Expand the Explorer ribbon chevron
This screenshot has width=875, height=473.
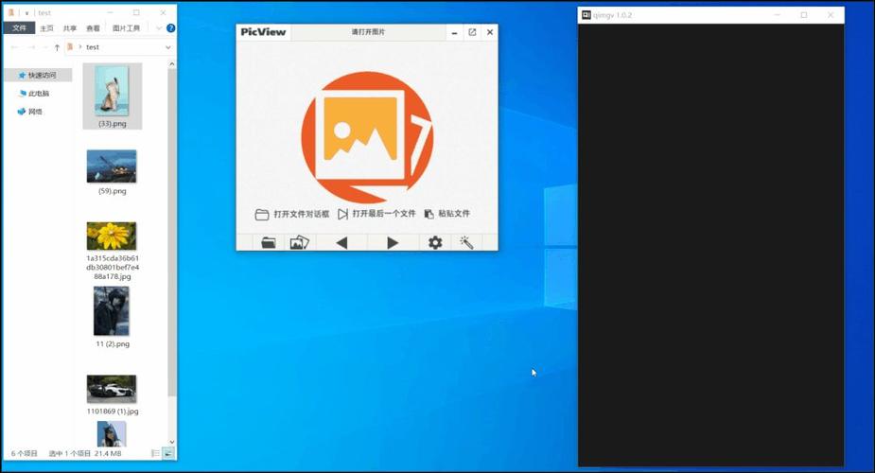tap(159, 27)
